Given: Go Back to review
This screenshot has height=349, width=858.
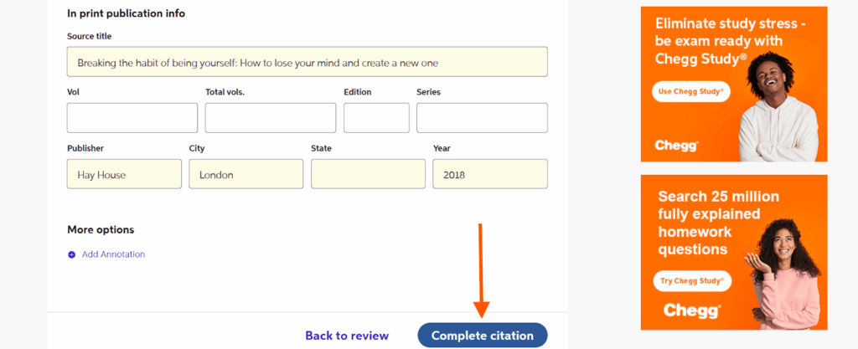Looking at the screenshot, I should click(x=347, y=336).
